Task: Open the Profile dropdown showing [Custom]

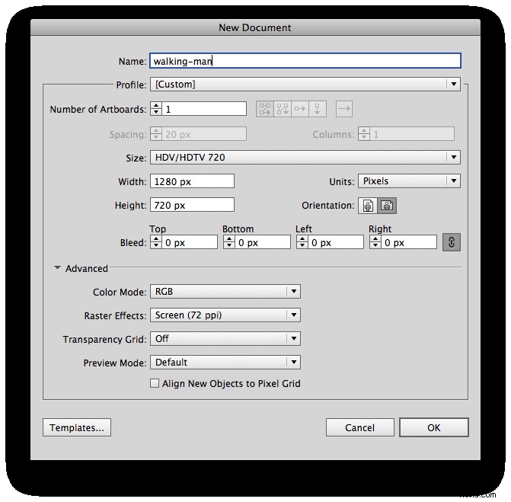Action: point(305,84)
